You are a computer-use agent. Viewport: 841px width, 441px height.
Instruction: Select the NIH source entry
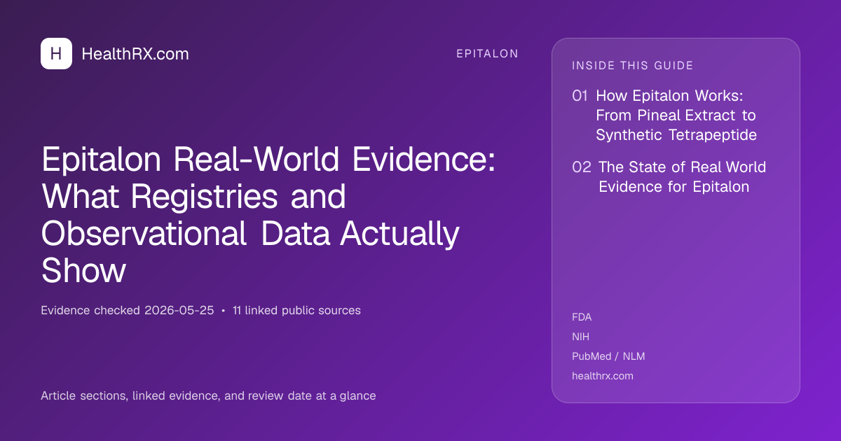click(581, 337)
